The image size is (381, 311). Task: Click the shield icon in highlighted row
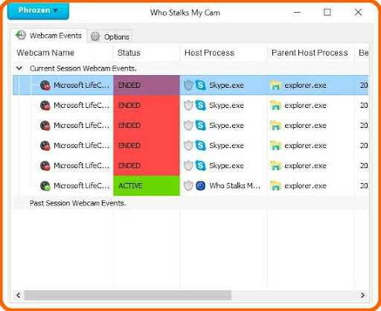pyautogui.click(x=188, y=85)
